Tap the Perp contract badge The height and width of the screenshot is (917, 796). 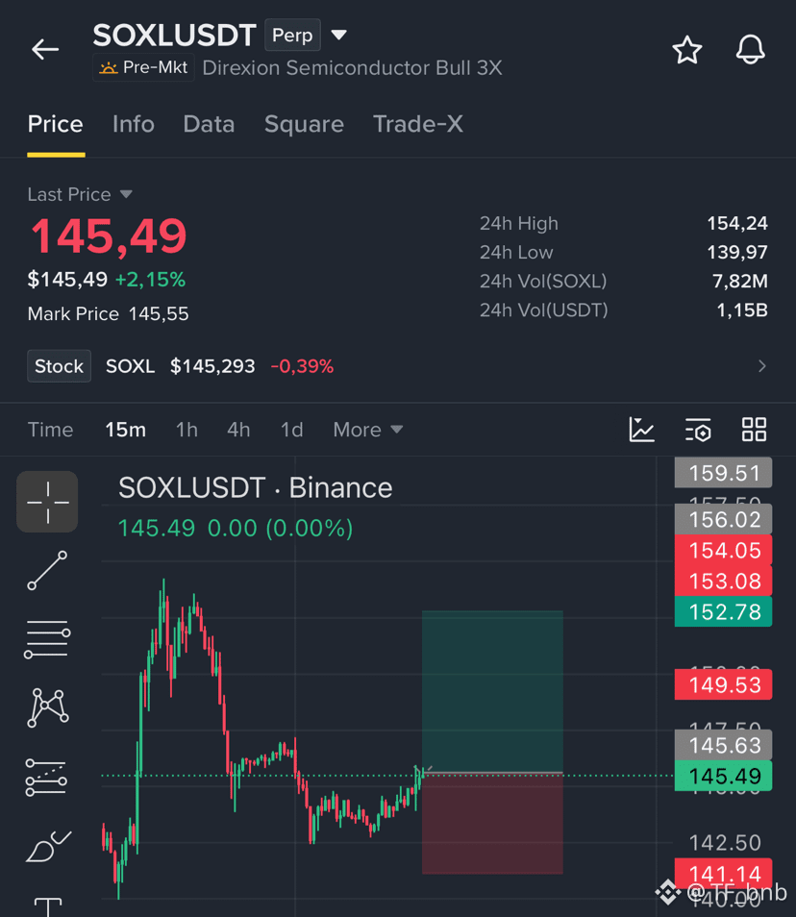(292, 36)
